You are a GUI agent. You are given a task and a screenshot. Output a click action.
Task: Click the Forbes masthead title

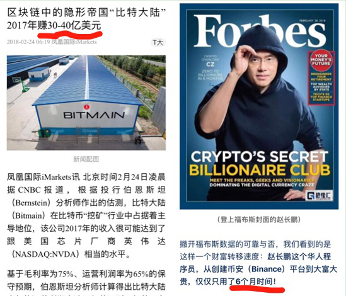point(260,31)
